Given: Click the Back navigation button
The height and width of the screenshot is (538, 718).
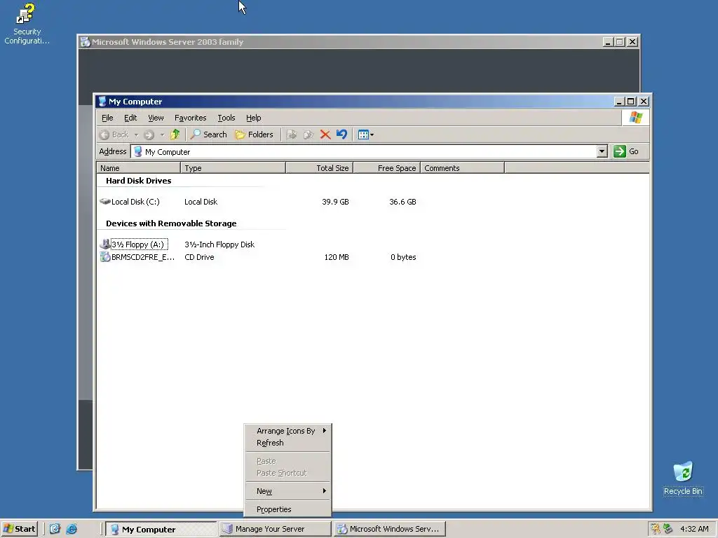Looking at the screenshot, I should 114,134.
